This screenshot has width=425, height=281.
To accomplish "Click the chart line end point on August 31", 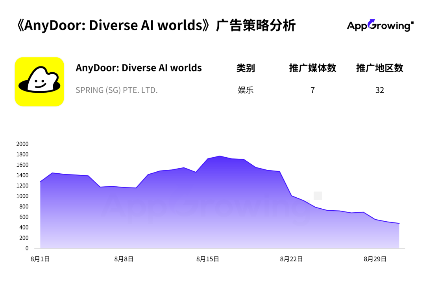I will tap(399, 223).
